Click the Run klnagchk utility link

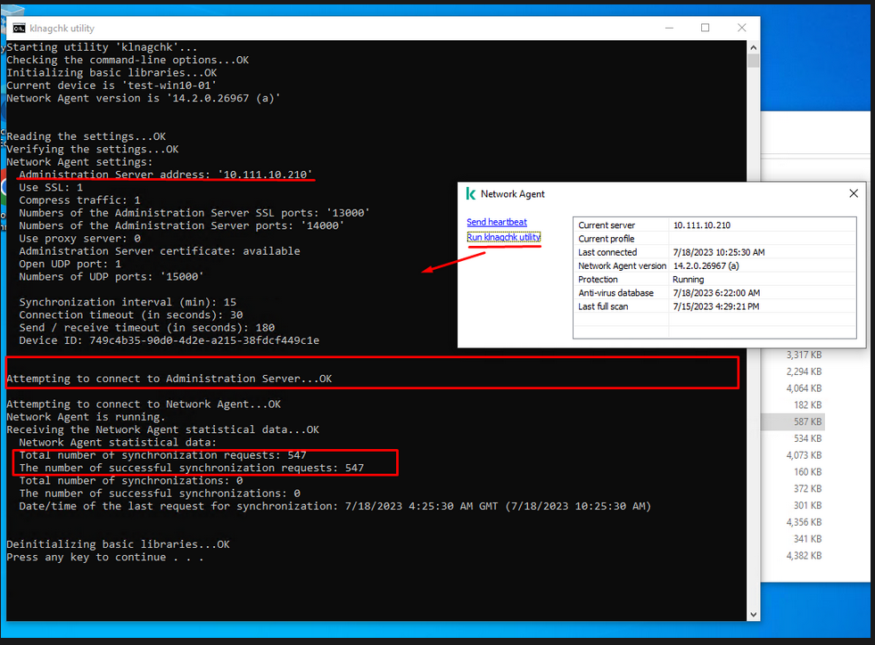(504, 238)
